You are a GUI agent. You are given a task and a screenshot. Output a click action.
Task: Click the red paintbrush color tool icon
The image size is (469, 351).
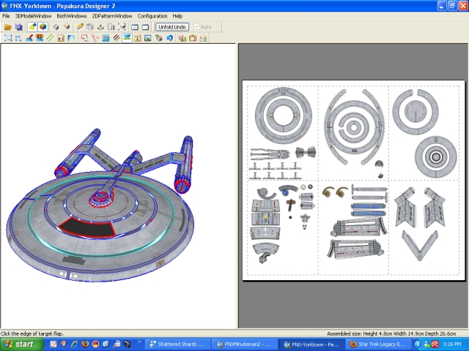pyautogui.click(x=29, y=38)
